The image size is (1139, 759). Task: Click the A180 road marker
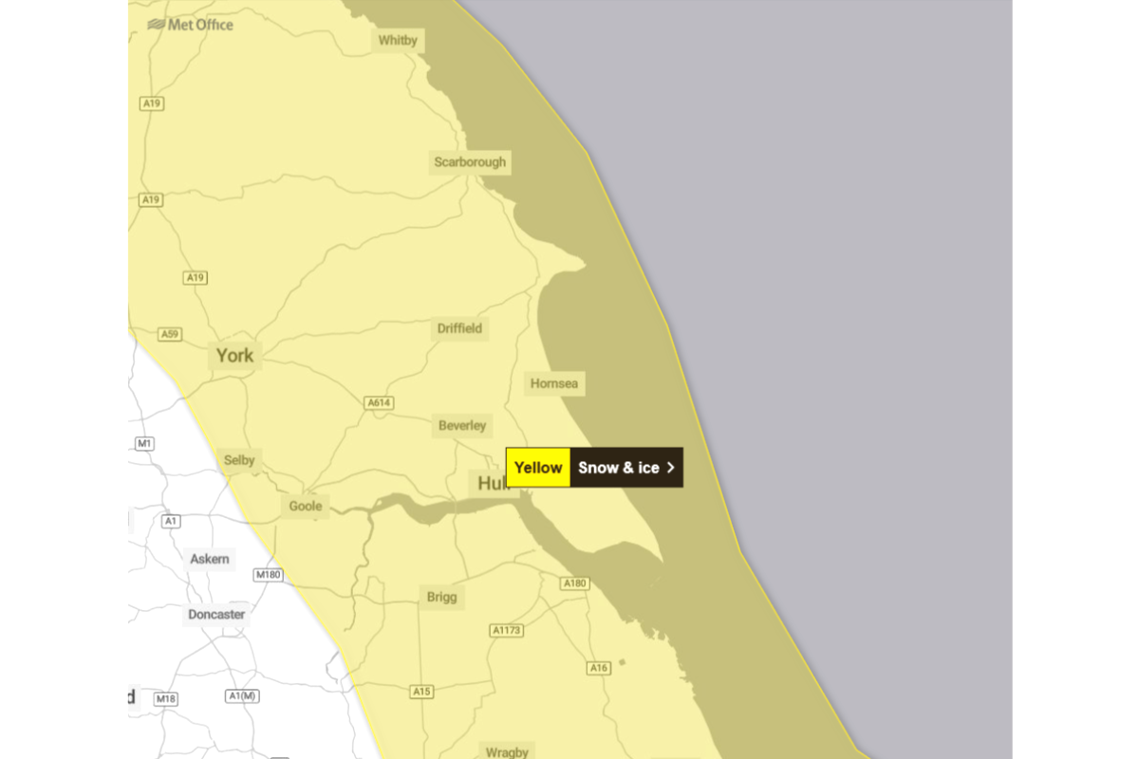(x=575, y=583)
